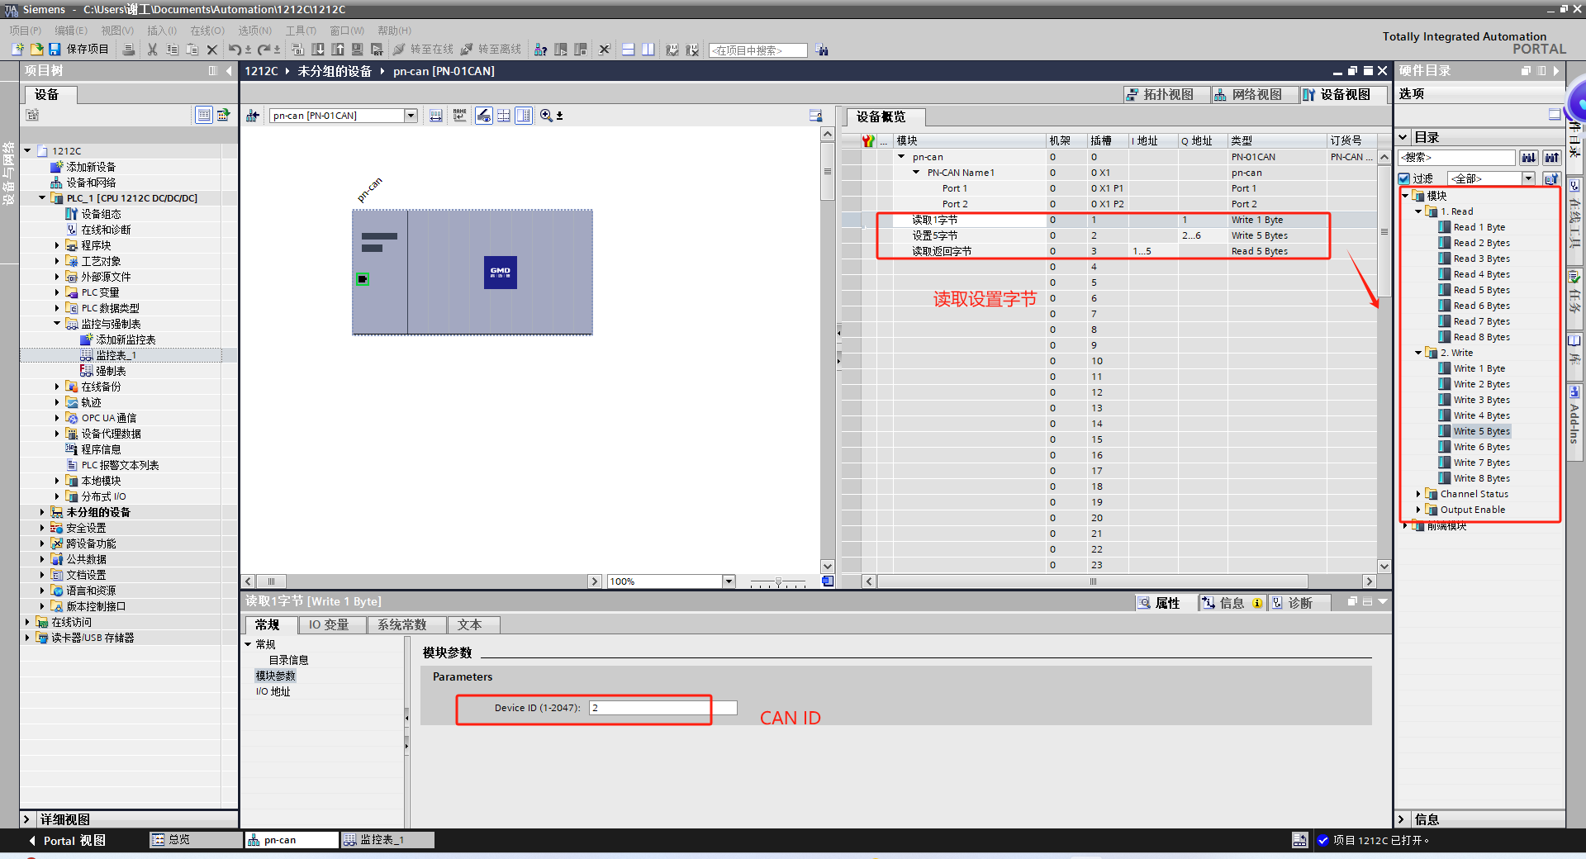Open the IO 变量 tab in properties
This screenshot has width=1586, height=859.
[x=329, y=625]
